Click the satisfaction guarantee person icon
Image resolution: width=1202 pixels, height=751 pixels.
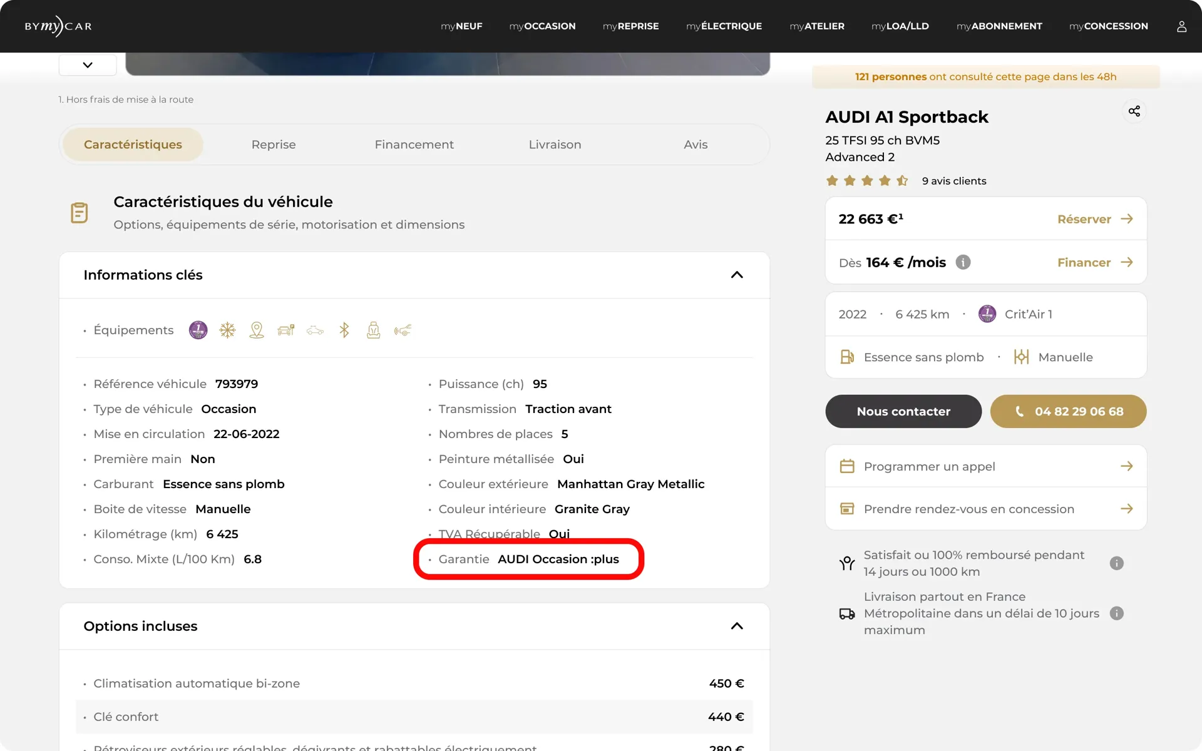(847, 563)
